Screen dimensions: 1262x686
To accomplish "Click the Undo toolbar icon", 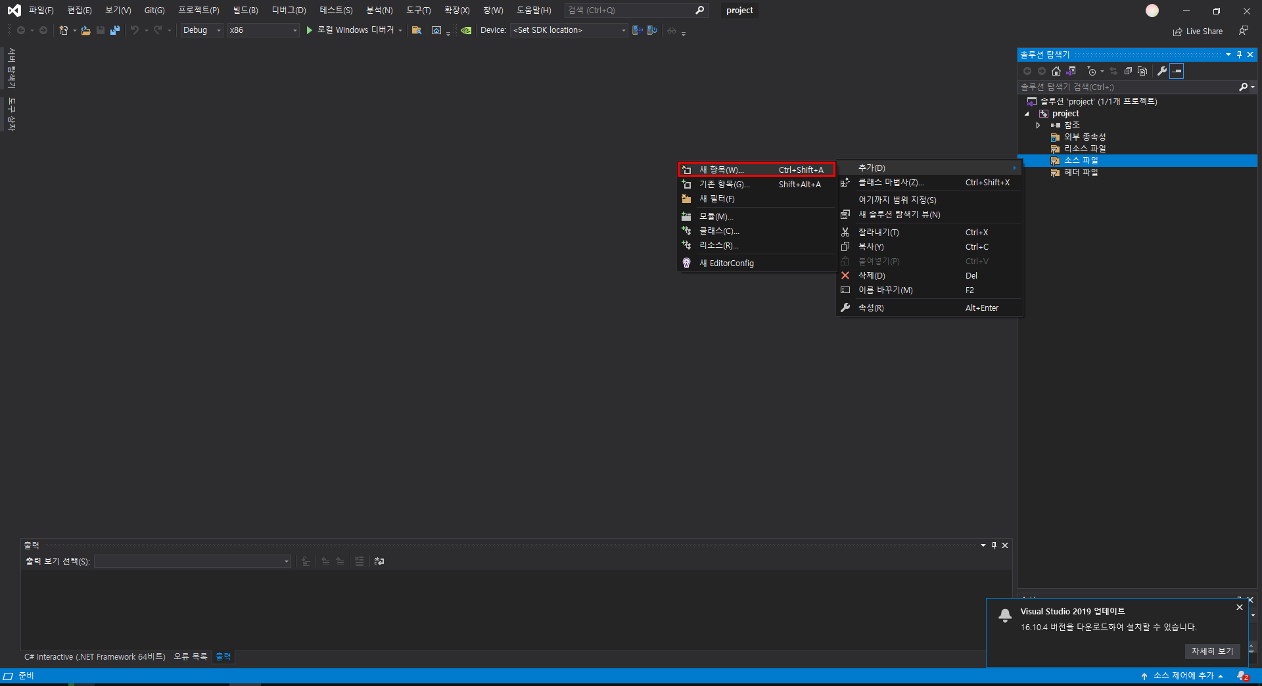I will [x=134, y=30].
